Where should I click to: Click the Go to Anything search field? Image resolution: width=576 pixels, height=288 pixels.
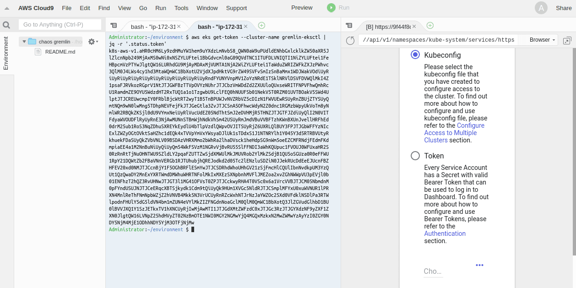click(x=60, y=25)
